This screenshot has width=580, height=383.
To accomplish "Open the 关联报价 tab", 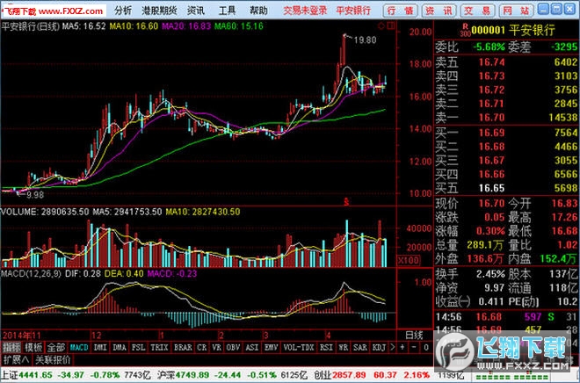I will coord(52,359).
